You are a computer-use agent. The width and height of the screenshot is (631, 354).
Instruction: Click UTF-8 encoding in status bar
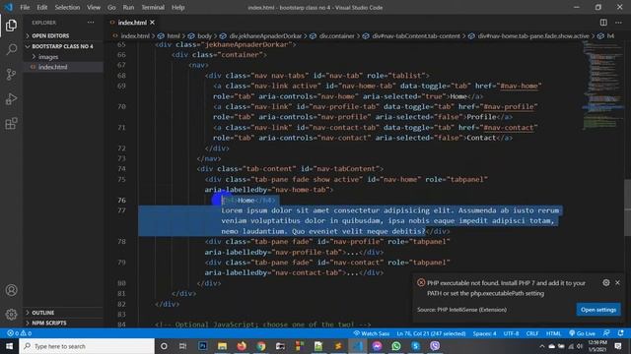coord(511,333)
